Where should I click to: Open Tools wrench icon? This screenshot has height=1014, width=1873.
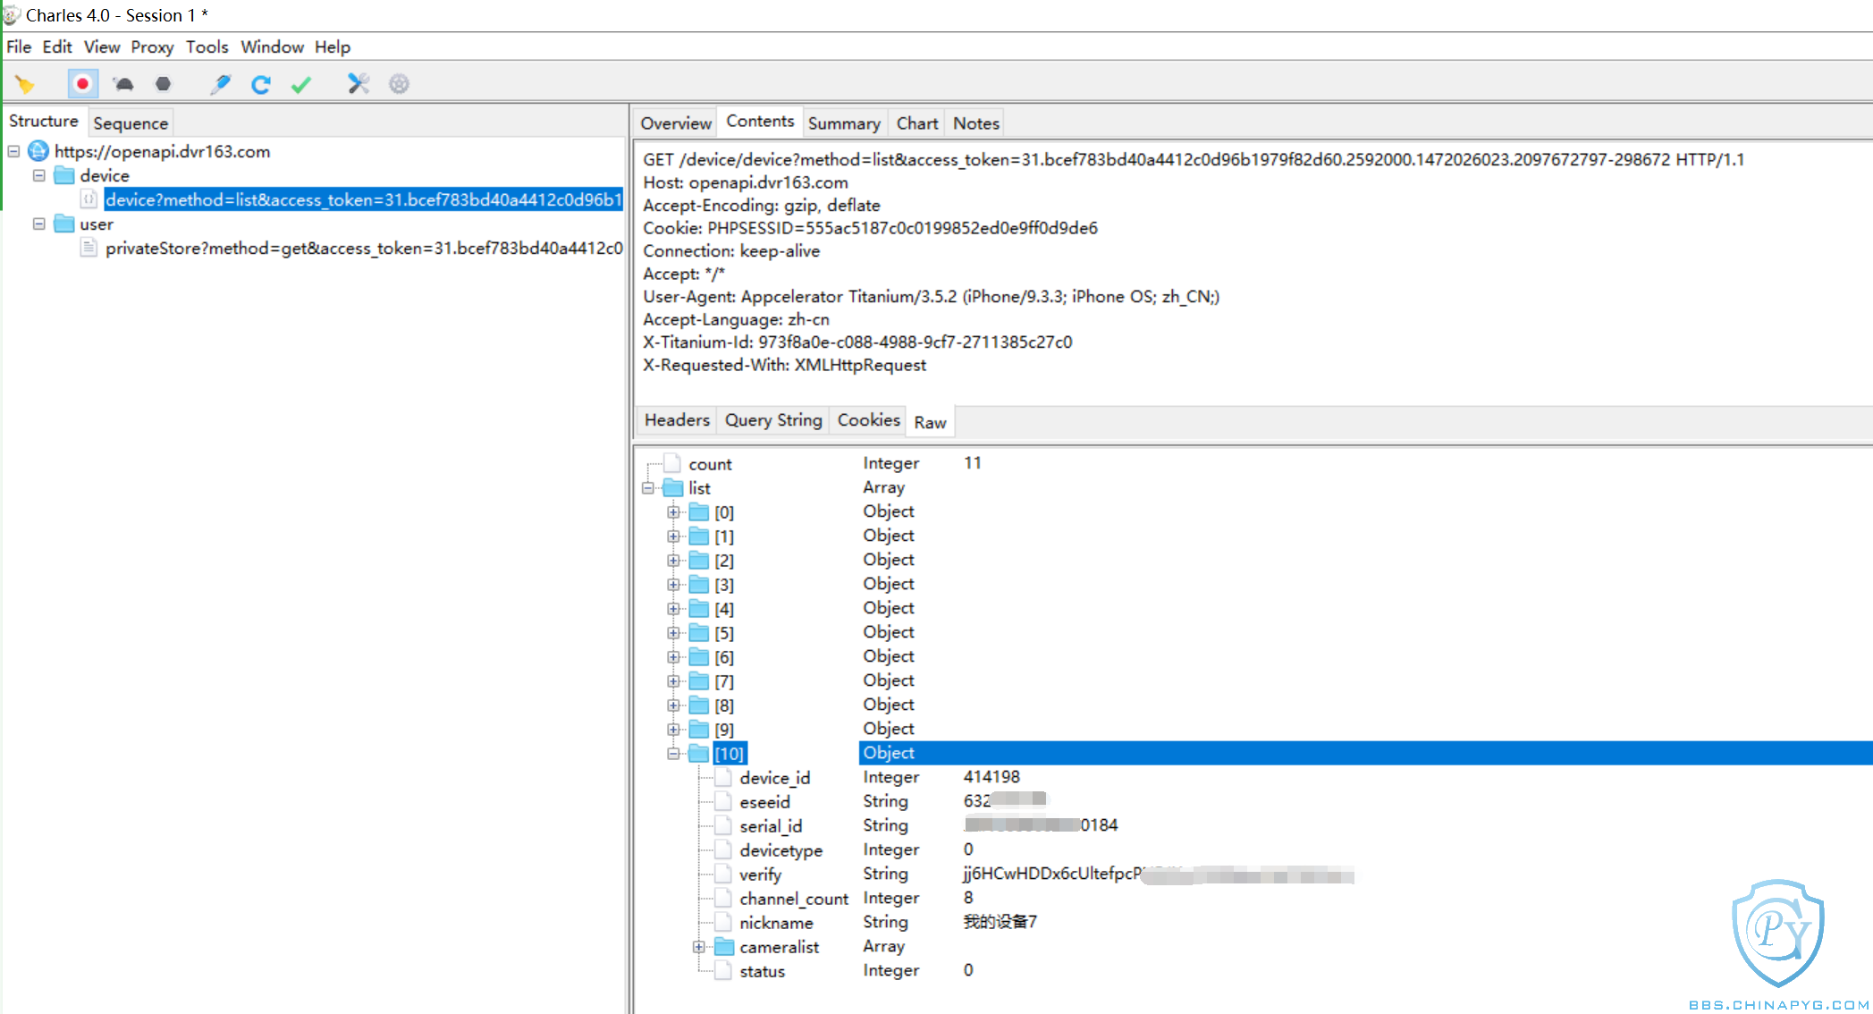[359, 84]
